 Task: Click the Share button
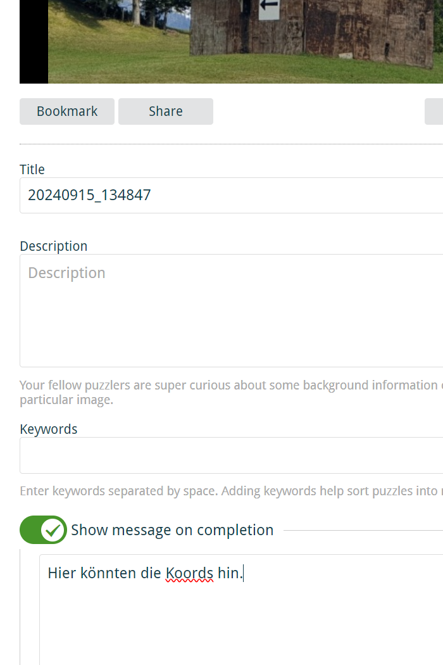[166, 111]
